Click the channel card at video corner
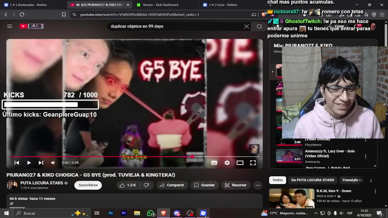The height and width of the screenshot is (218, 388). (x=254, y=149)
